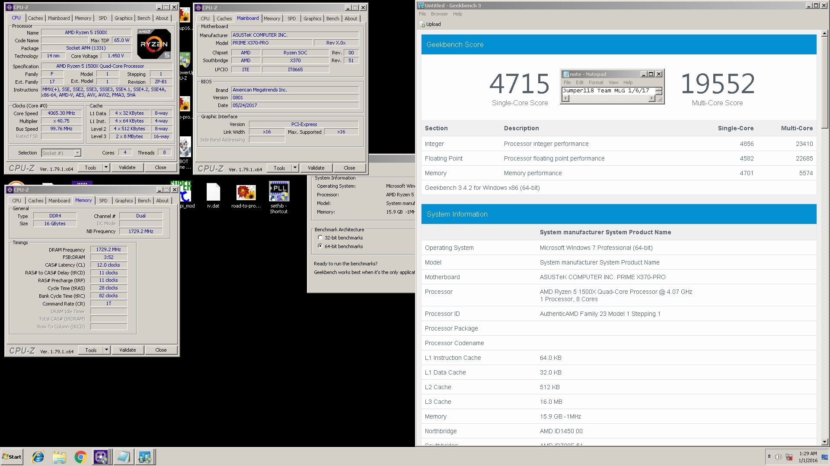Click Validate in CPU-Z Memory window
830x466 pixels.
pos(128,350)
